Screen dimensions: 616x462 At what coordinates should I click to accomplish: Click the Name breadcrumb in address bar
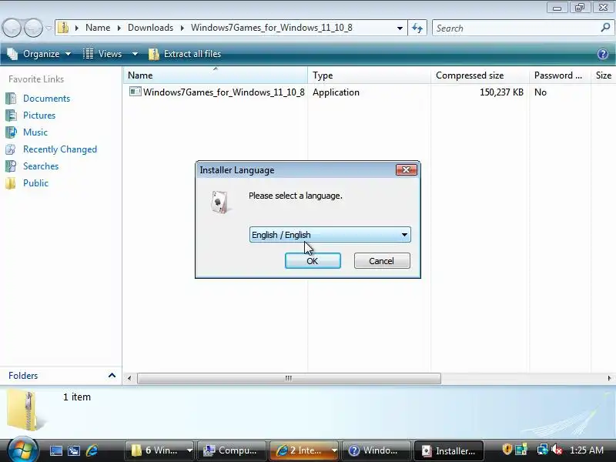[x=98, y=28]
